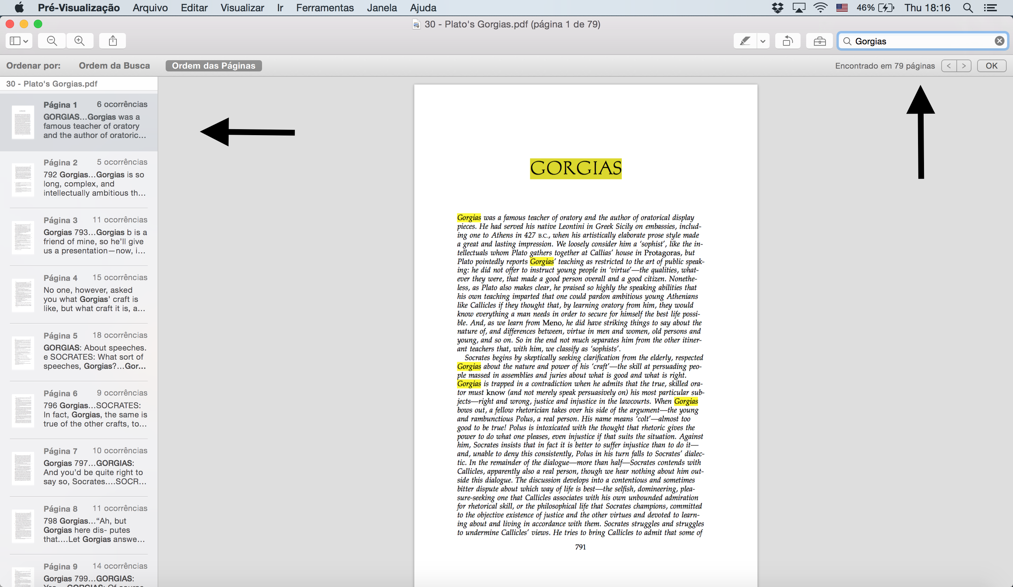Expand the highlight color dropdown arrow
This screenshot has height=587, width=1013.
(763, 41)
